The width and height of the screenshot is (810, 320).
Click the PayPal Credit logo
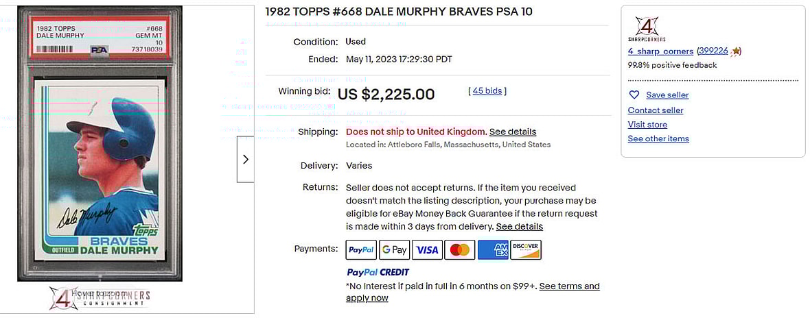(x=378, y=273)
